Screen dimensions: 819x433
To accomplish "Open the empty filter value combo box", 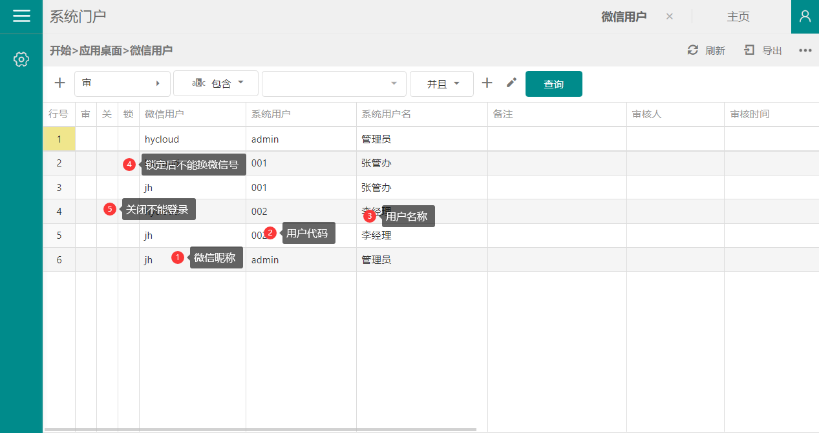I will pyautogui.click(x=334, y=84).
